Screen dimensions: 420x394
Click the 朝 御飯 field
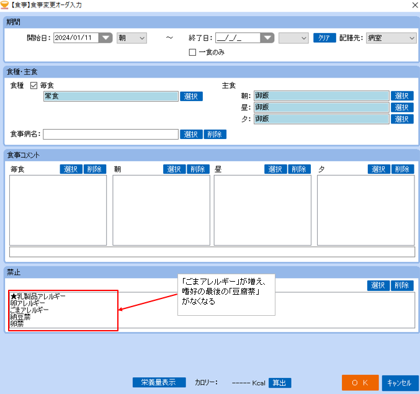tap(321, 96)
